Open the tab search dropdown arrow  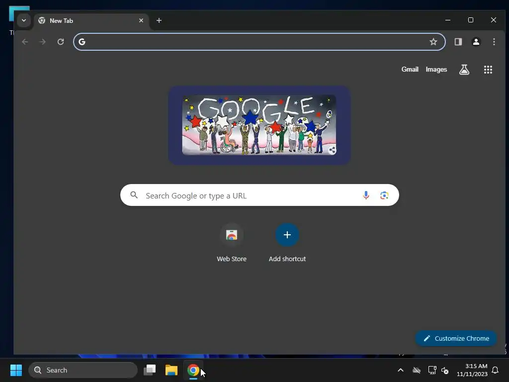pyautogui.click(x=24, y=20)
